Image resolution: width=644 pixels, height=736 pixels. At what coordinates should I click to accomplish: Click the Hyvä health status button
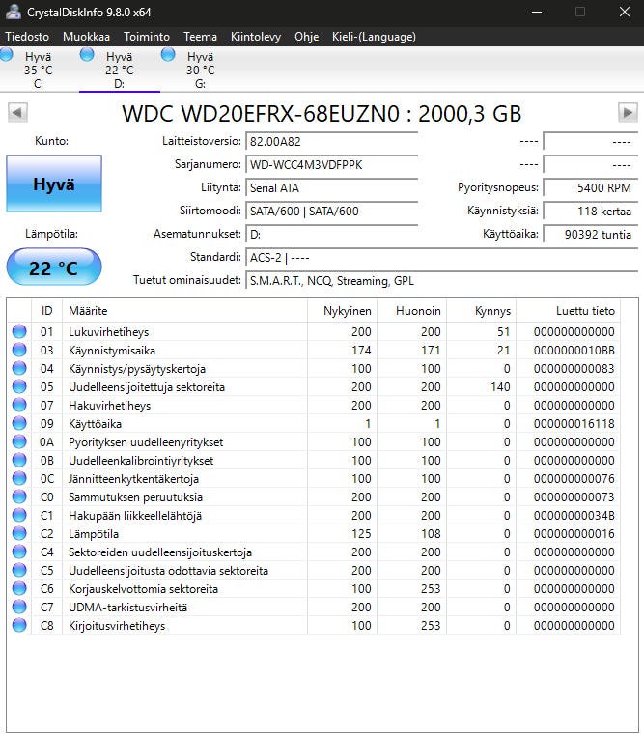click(x=54, y=184)
